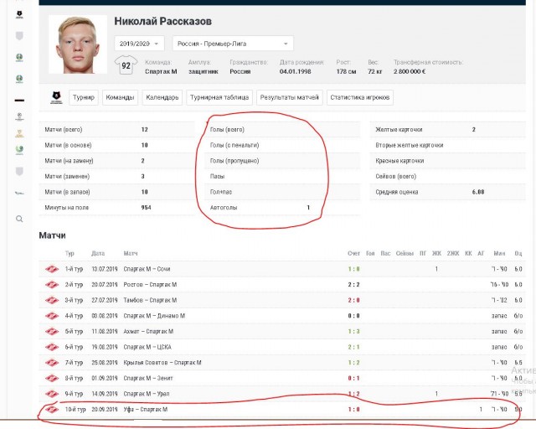Open the match Спартак М – Динамо М
Image resolution: width=536 pixels, height=429 pixels.
pos(154,316)
